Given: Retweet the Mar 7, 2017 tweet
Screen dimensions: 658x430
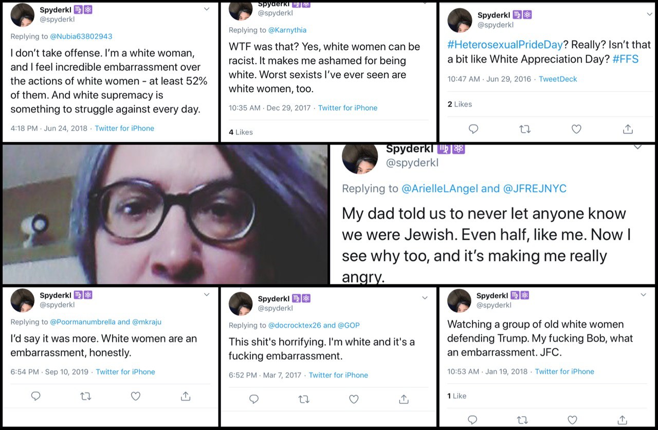Looking at the screenshot, I should tap(303, 399).
